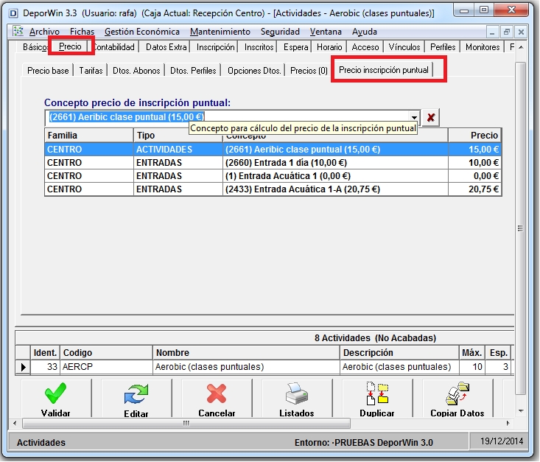Screen dimensions: 540x462
Task: Open the Dtos. Perfiles subtab
Action: tap(193, 71)
